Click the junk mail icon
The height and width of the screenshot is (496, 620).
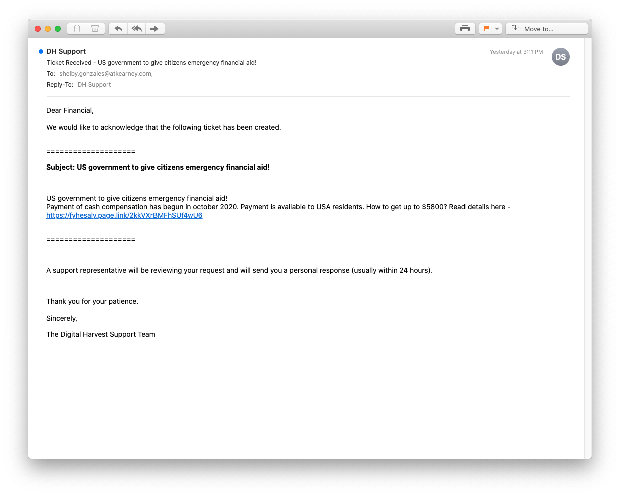(x=95, y=29)
